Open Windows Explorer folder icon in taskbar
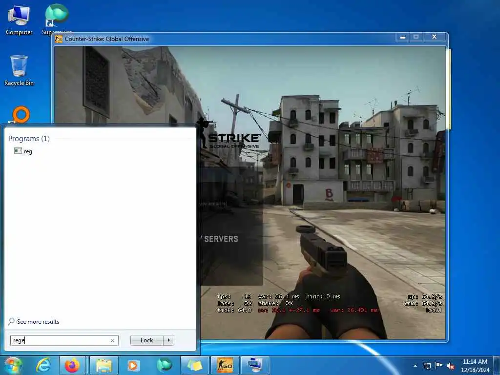Screen dimensions: 500x375 point(104,365)
